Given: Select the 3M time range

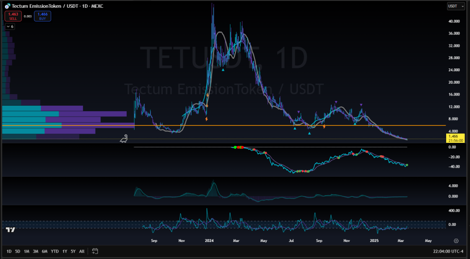Looking at the screenshot, I should pos(35,251).
